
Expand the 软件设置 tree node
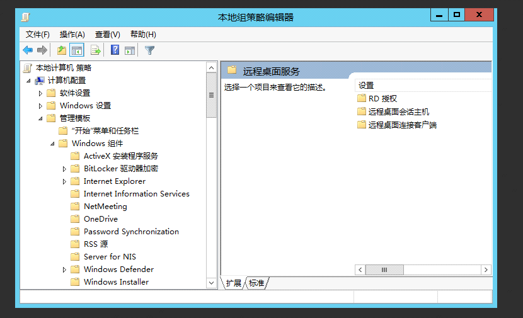pos(41,93)
